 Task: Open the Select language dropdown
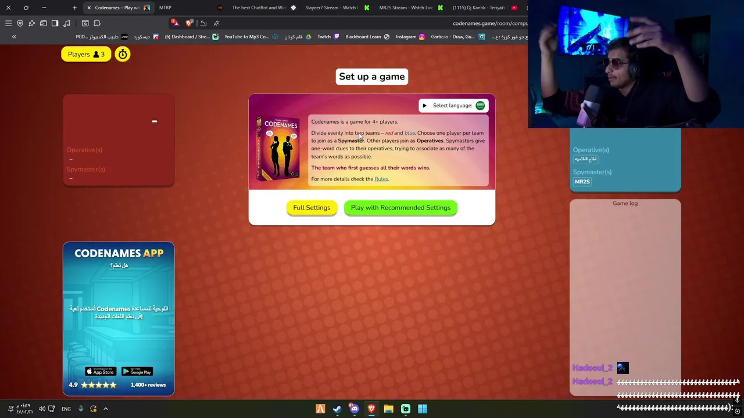(453, 106)
